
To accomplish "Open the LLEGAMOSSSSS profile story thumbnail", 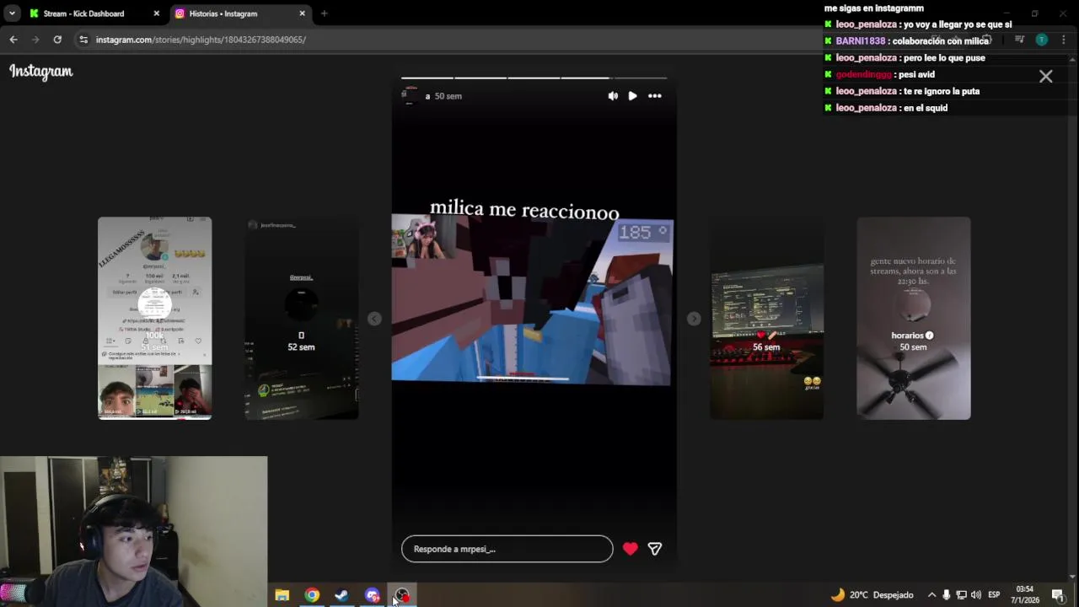I will (154, 318).
